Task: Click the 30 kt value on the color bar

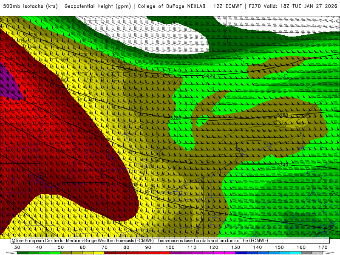Action: coord(17,247)
